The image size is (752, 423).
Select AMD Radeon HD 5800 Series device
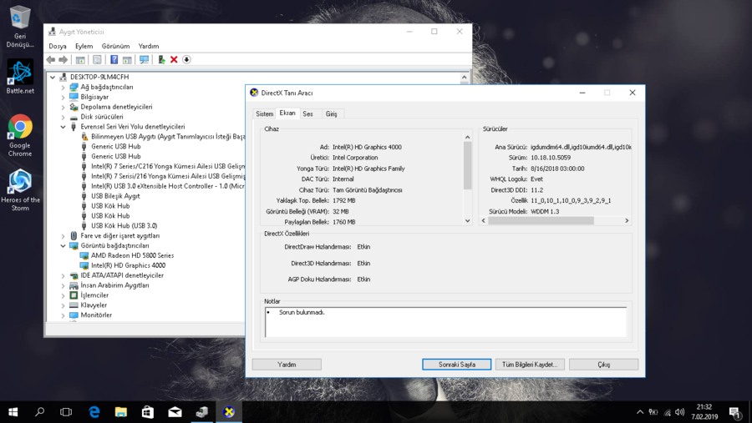pos(132,256)
